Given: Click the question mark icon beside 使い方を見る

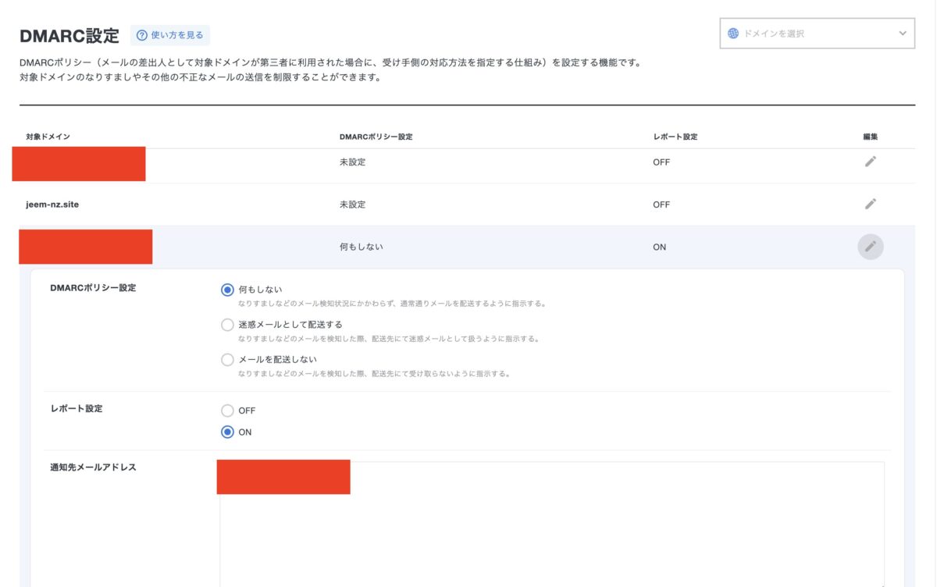Looking at the screenshot, I should 141,35.
